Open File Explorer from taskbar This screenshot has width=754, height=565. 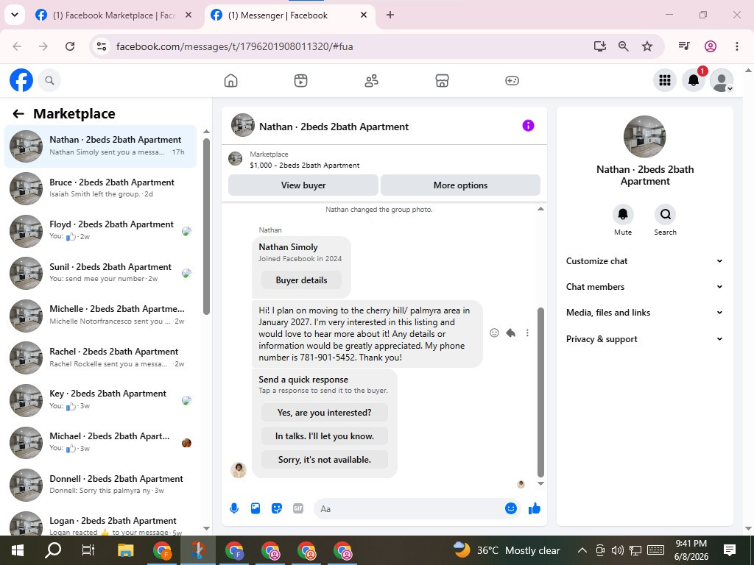[x=125, y=550]
